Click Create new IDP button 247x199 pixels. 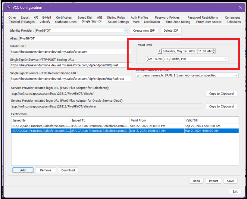pos(144,30)
